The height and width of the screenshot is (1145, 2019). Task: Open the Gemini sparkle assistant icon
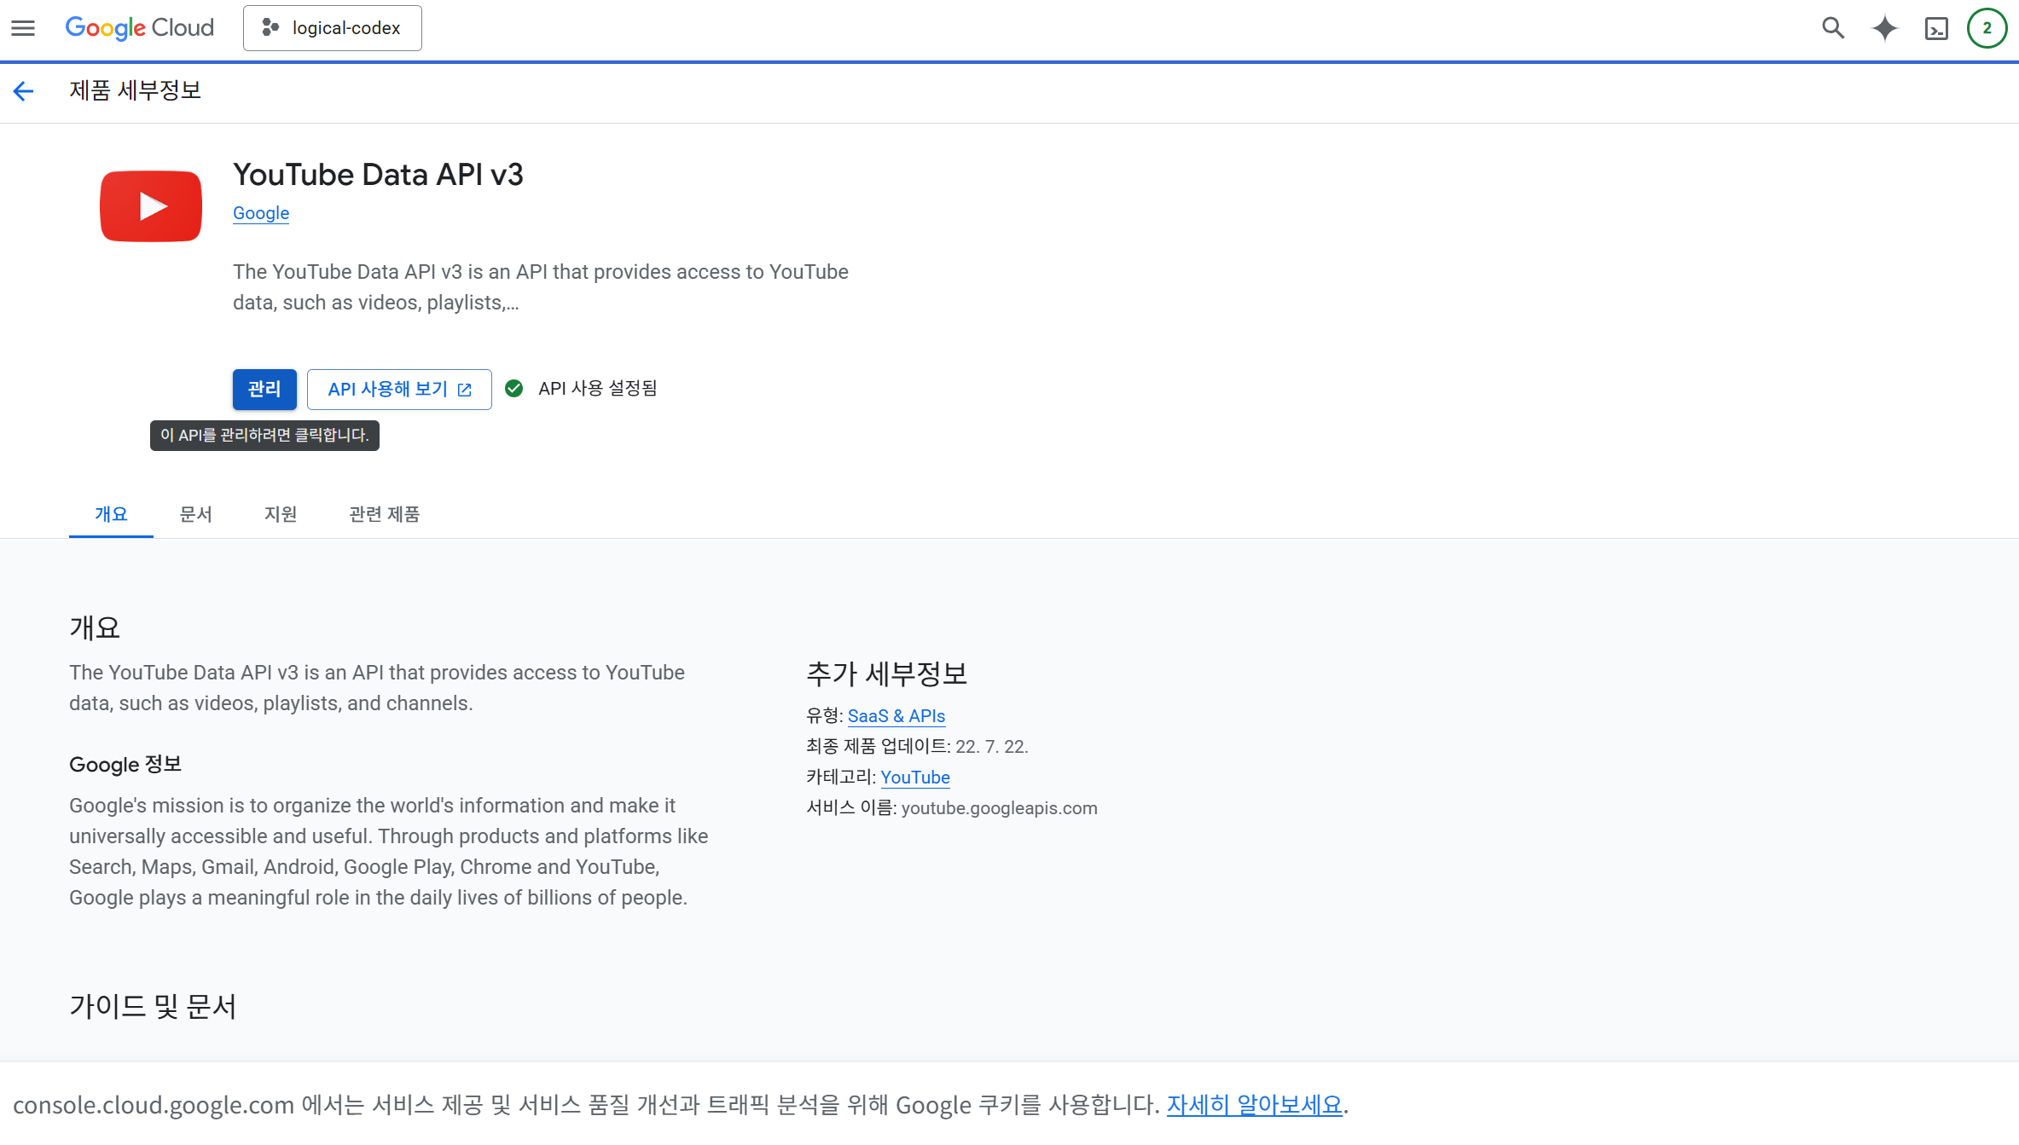point(1884,28)
